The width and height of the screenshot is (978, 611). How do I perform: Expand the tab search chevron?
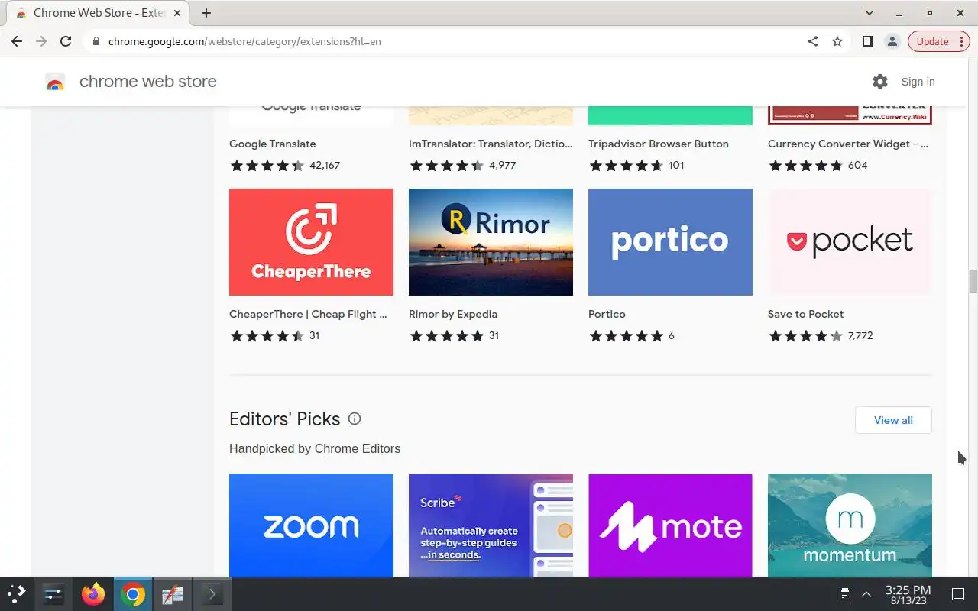coord(870,13)
